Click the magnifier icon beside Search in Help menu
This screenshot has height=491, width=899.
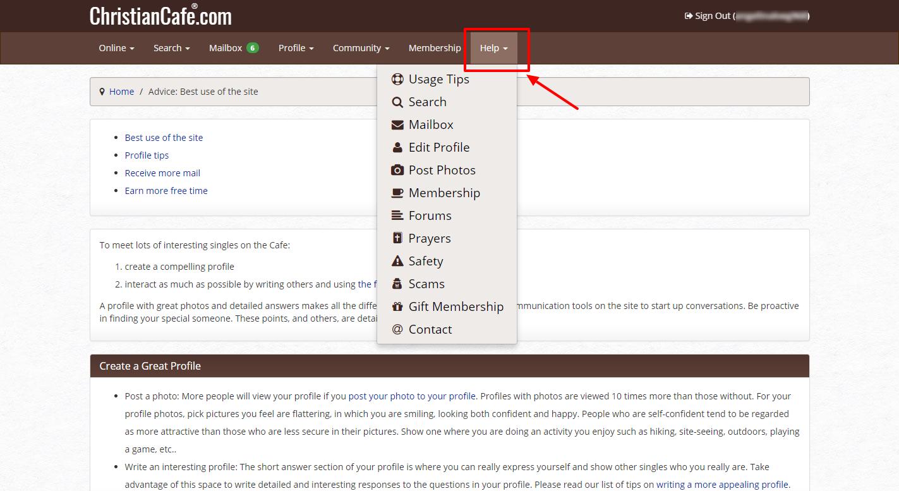397,102
